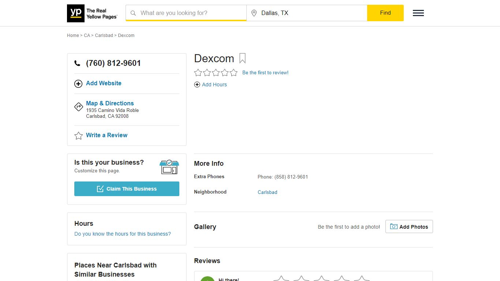Click the Dexcom breadcrumb

126,35
